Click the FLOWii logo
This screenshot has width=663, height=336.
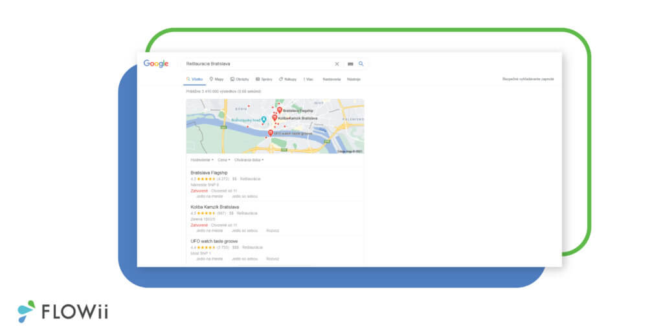click(63, 311)
